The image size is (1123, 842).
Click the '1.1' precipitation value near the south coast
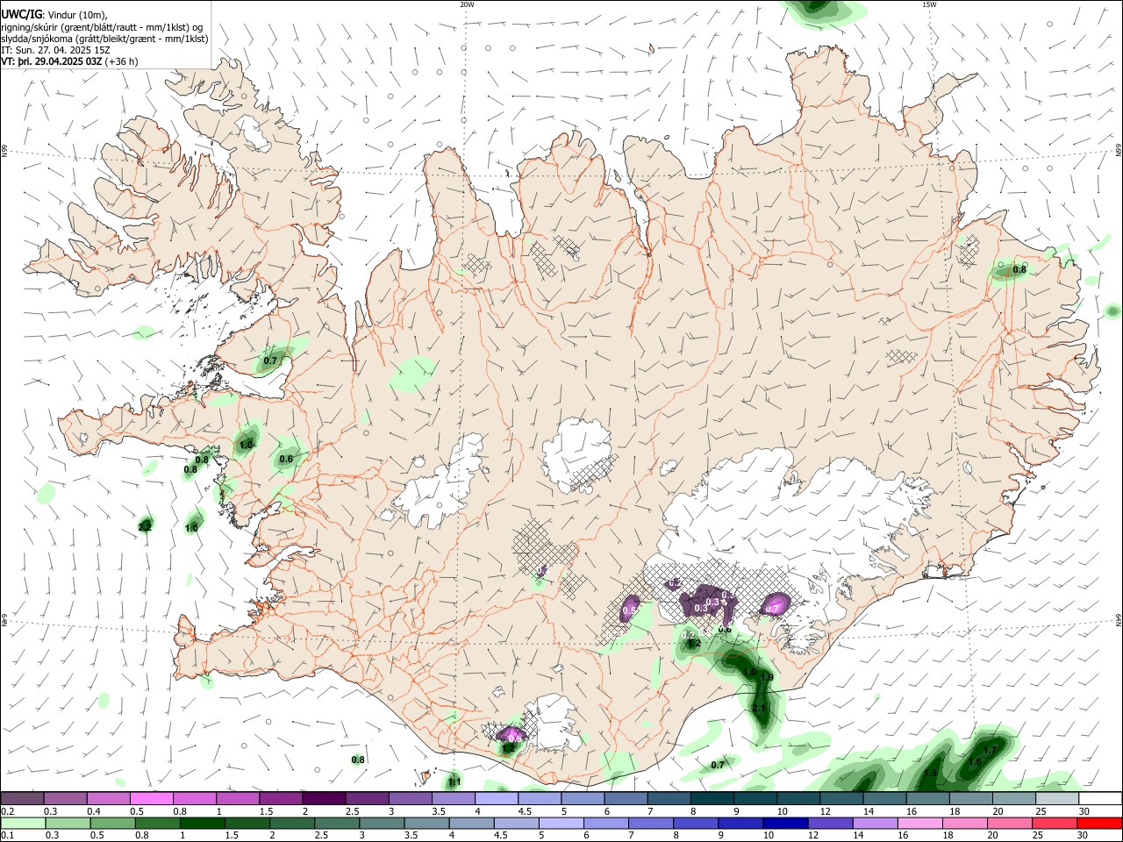click(x=454, y=781)
